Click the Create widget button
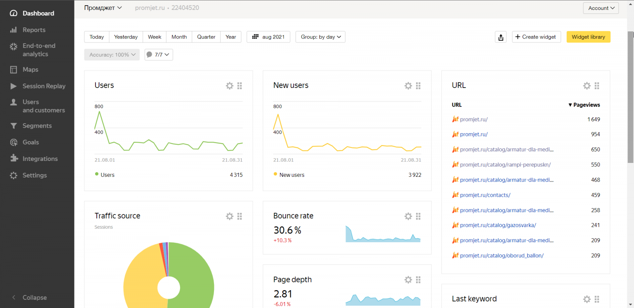 click(x=536, y=37)
